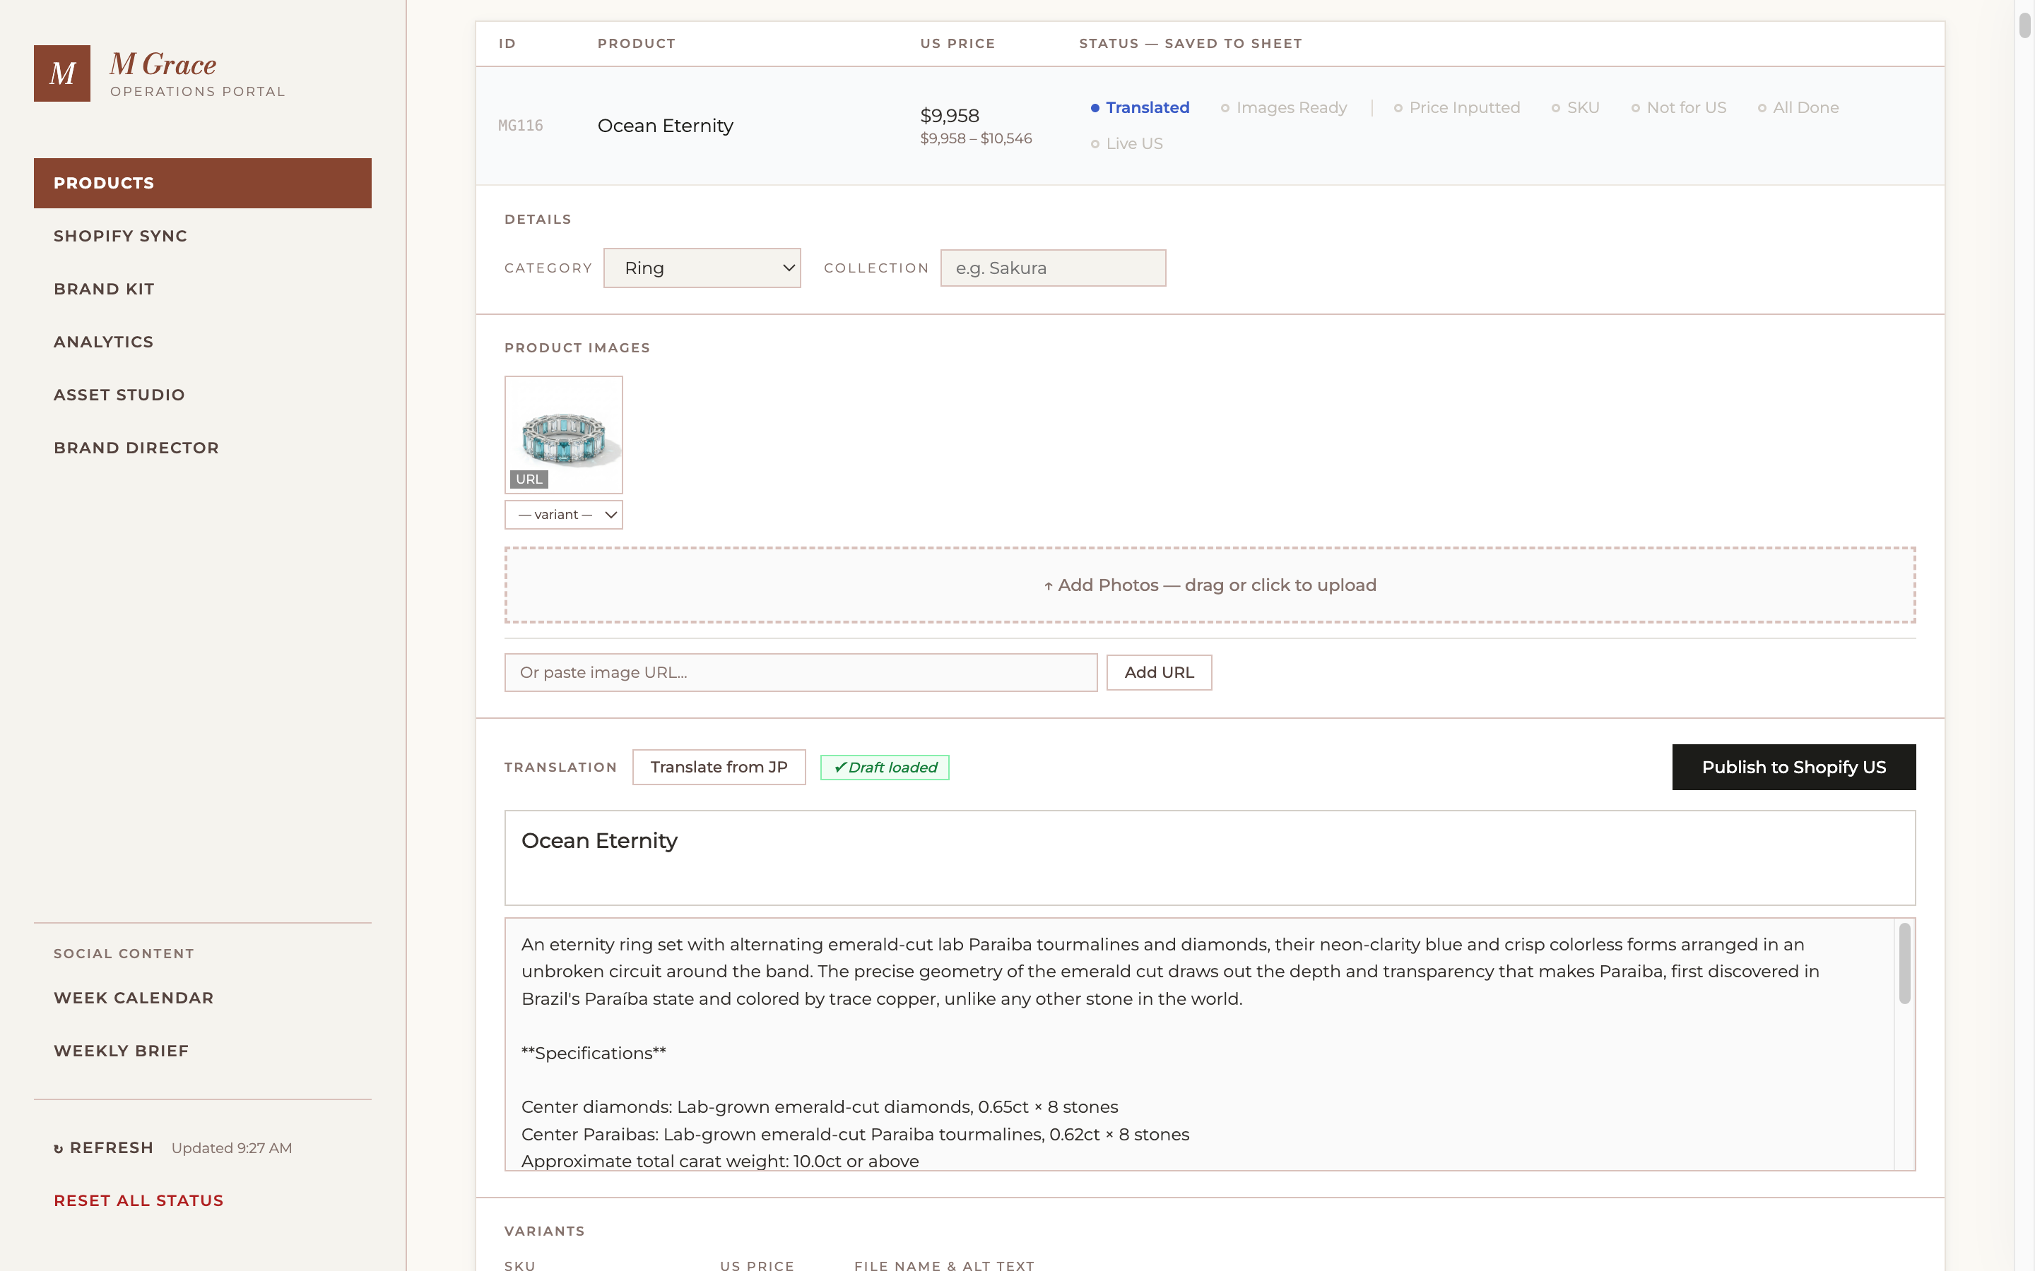Image resolution: width=2035 pixels, height=1271 pixels.
Task: Click the description text scrollbar
Action: [1905, 963]
